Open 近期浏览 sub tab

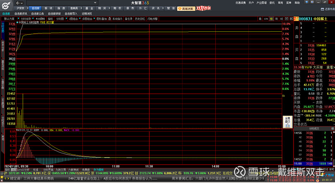click(x=87, y=14)
